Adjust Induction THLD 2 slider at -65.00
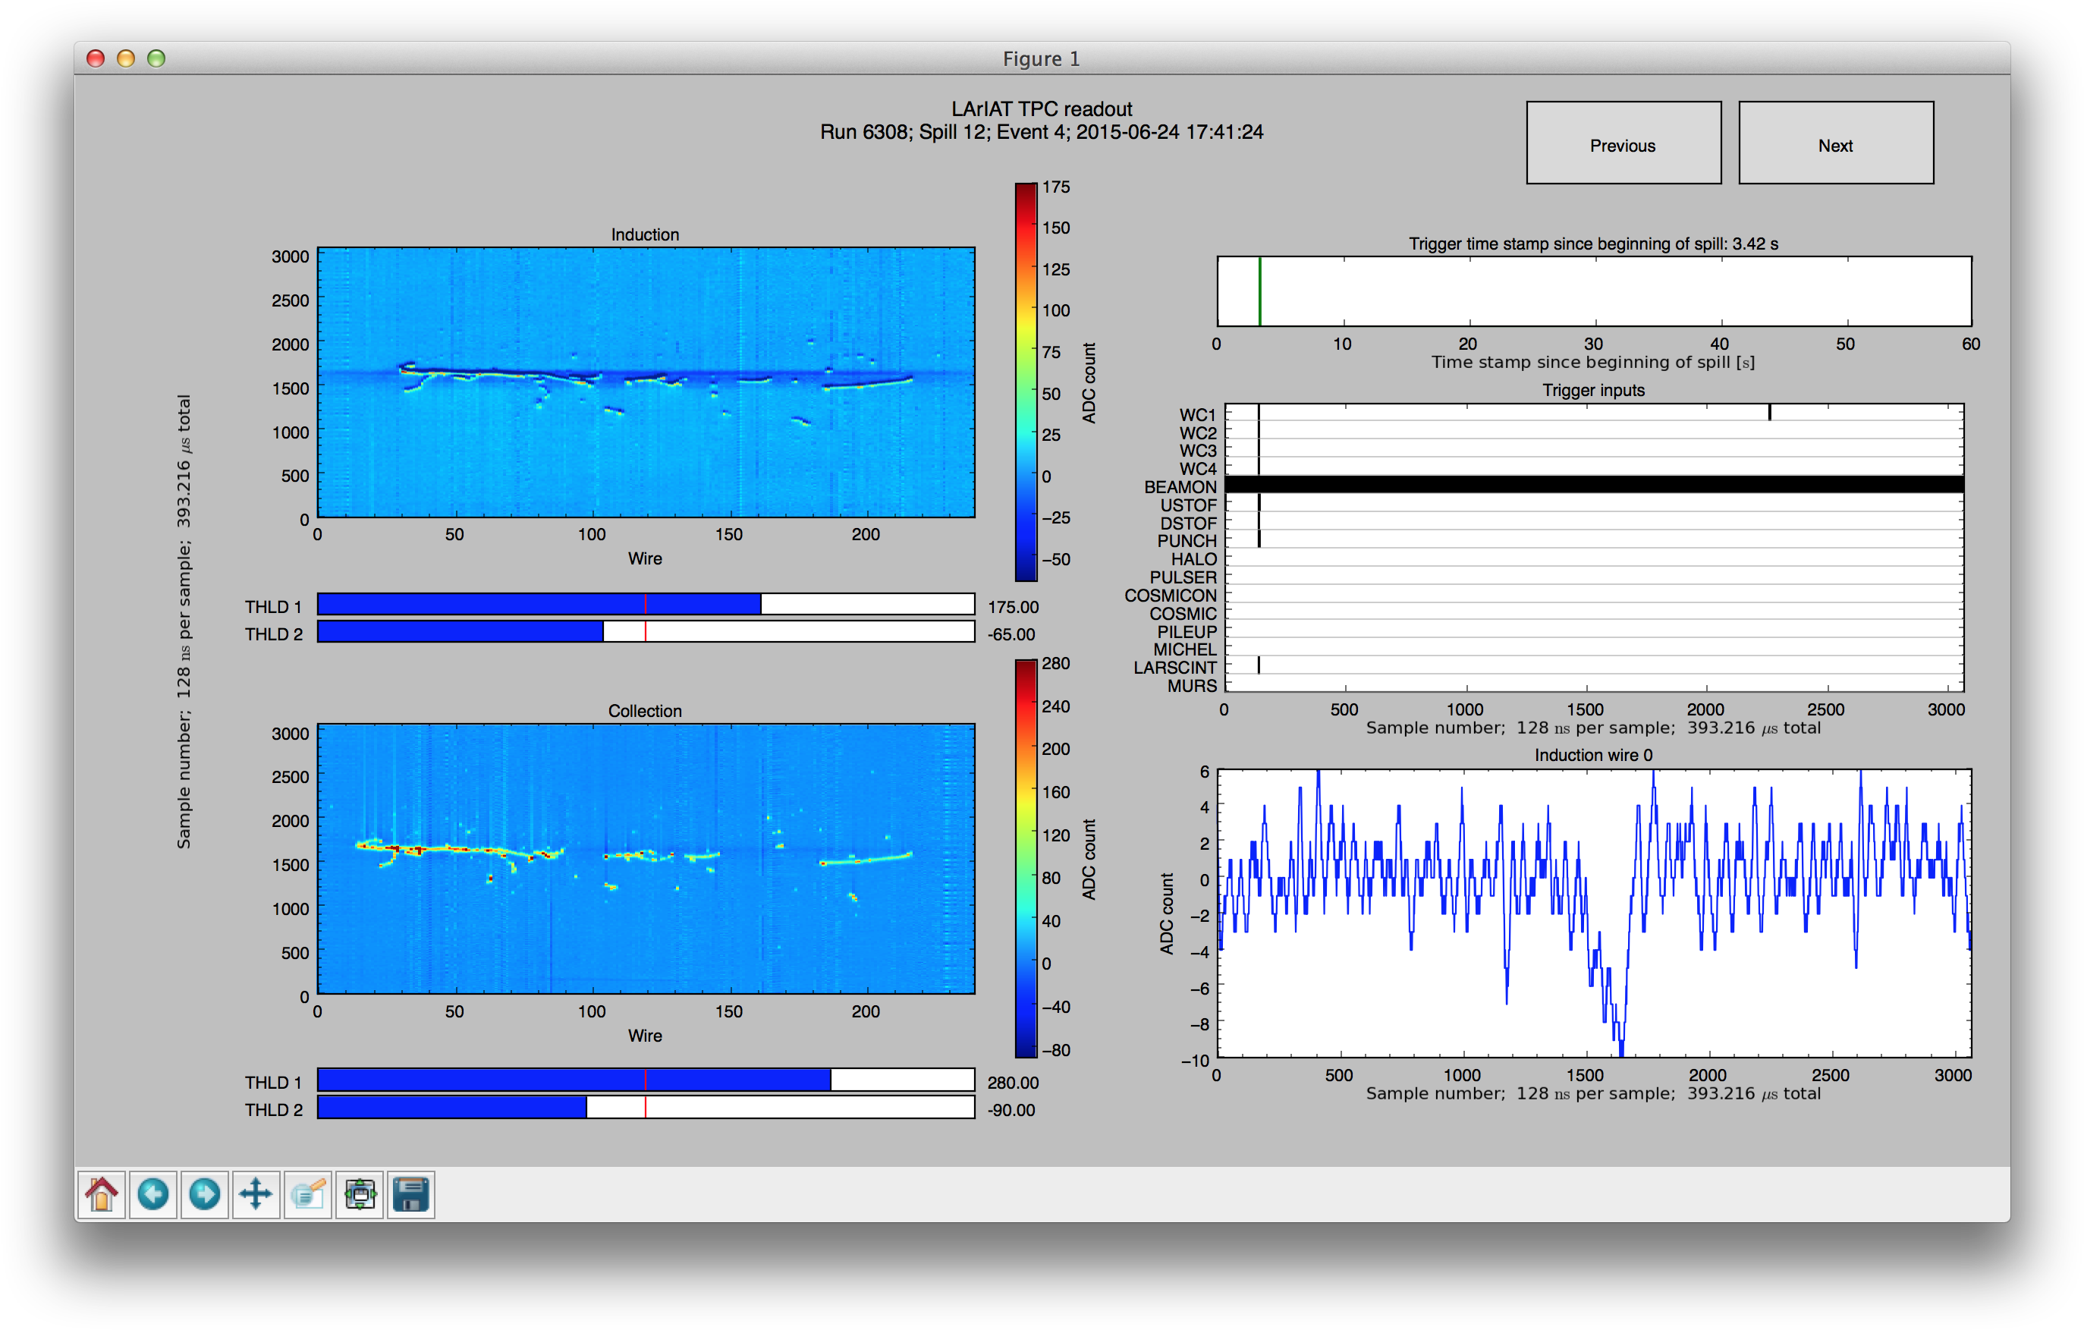Viewport: 2084px width, 1330px height. point(602,632)
